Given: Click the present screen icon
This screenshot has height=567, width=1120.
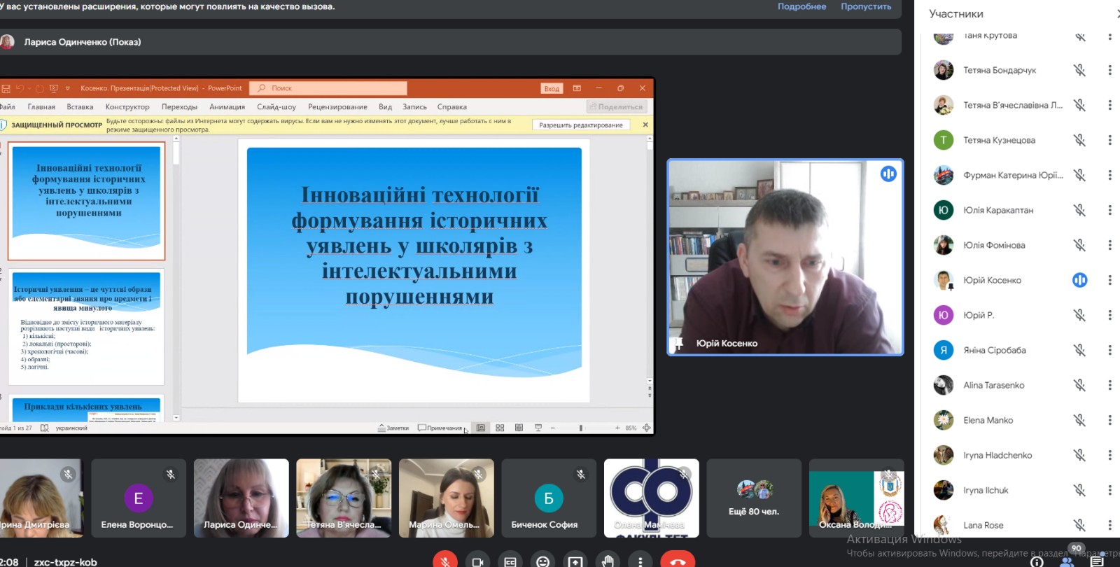Looking at the screenshot, I should click(575, 561).
